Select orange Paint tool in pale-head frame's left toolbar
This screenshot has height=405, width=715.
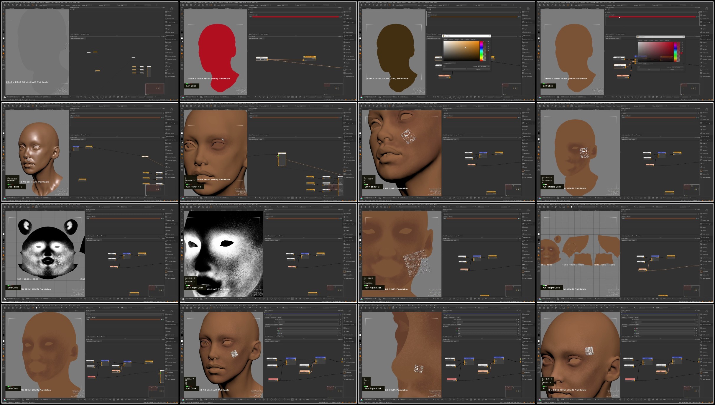(x=4, y=14)
